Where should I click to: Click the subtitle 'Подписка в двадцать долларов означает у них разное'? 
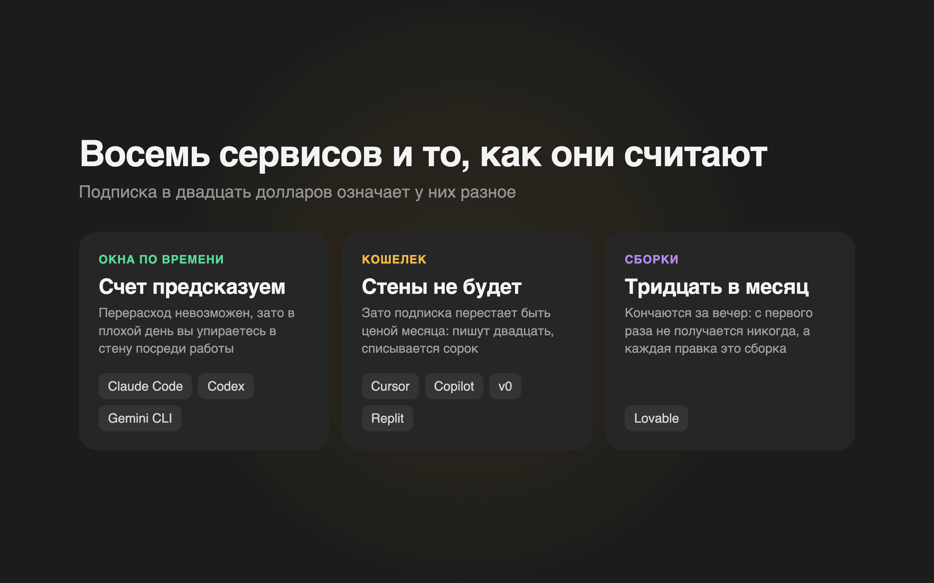point(297,192)
